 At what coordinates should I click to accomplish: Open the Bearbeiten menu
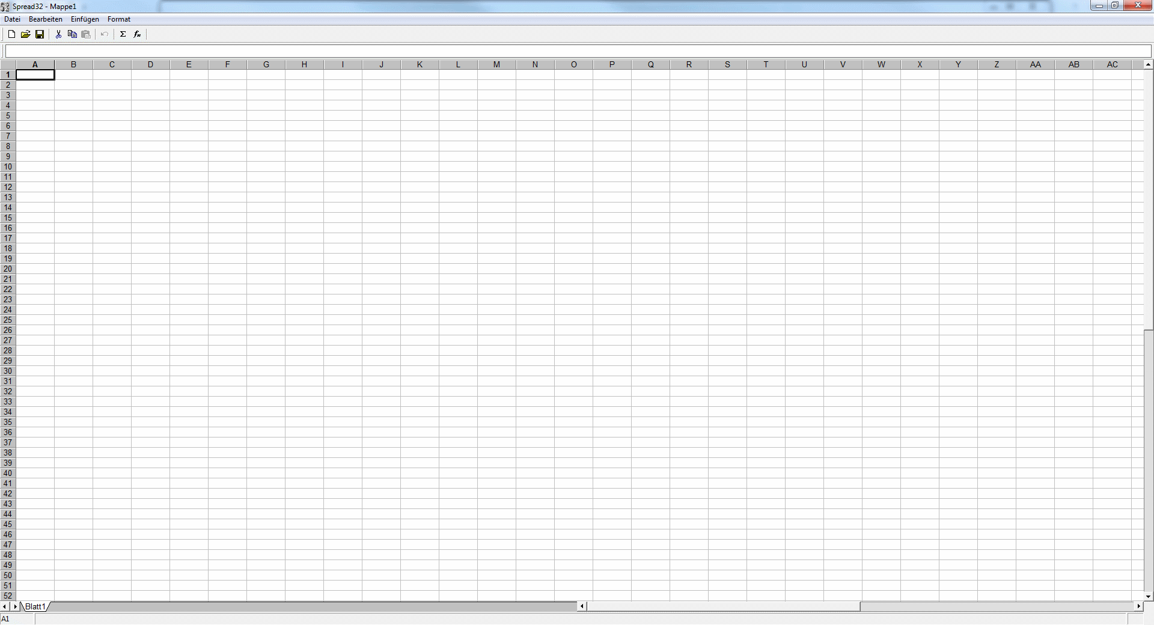46,19
